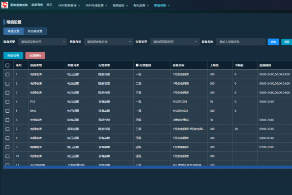Close the active 限值设置 top tab
Image resolution: width=292 pixels, height=195 pixels.
(169, 5)
